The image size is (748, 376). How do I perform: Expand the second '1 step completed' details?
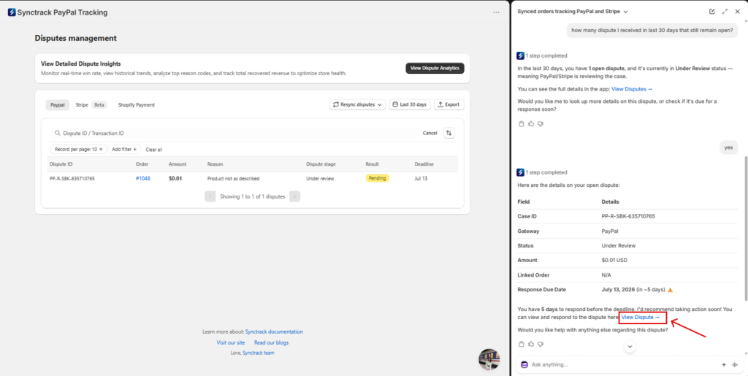coord(546,172)
